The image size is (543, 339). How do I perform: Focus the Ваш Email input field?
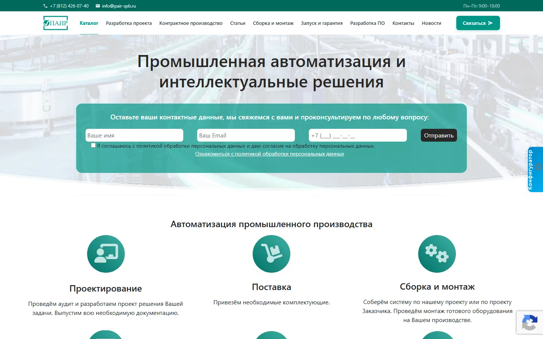(x=246, y=135)
